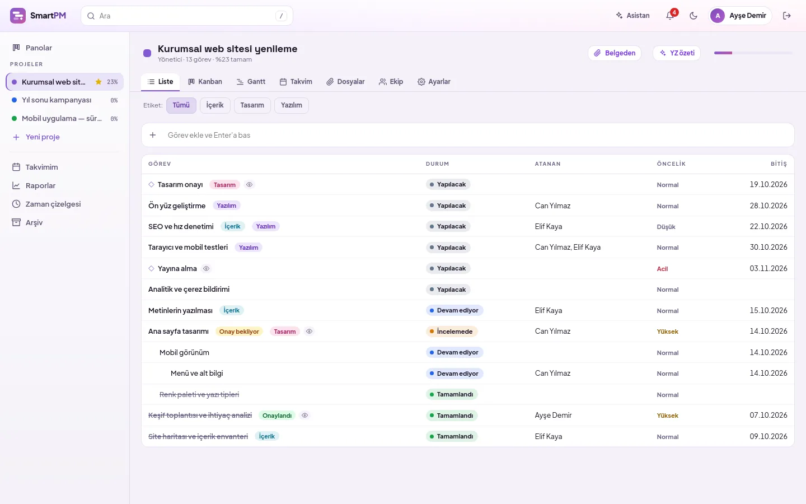This screenshot has height=504, width=806.
Task: Filter by the İçerik label chip
Action: point(215,105)
